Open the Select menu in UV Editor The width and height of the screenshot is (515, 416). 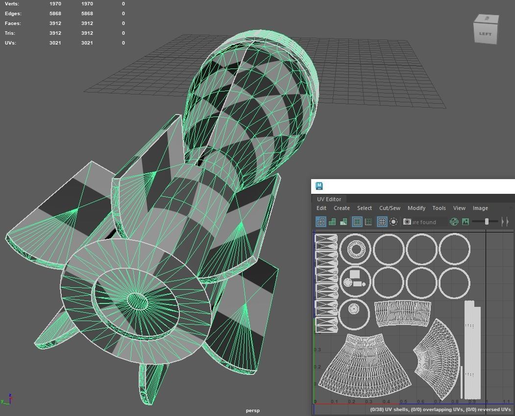coord(364,208)
